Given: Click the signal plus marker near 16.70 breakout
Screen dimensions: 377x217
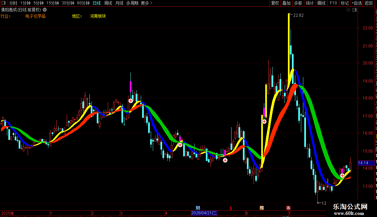Looking at the screenshot, I should pos(264,122).
